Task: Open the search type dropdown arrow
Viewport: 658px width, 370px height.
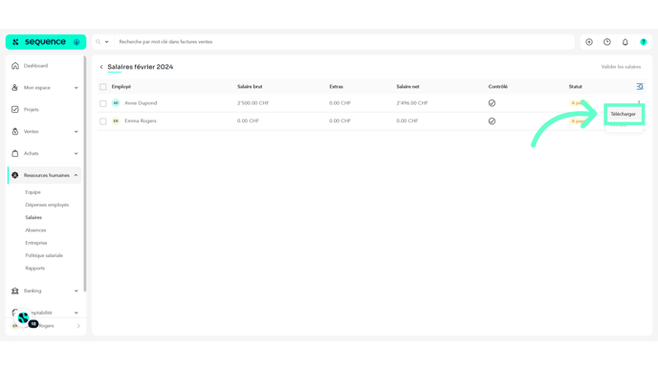Action: pyautogui.click(x=106, y=42)
